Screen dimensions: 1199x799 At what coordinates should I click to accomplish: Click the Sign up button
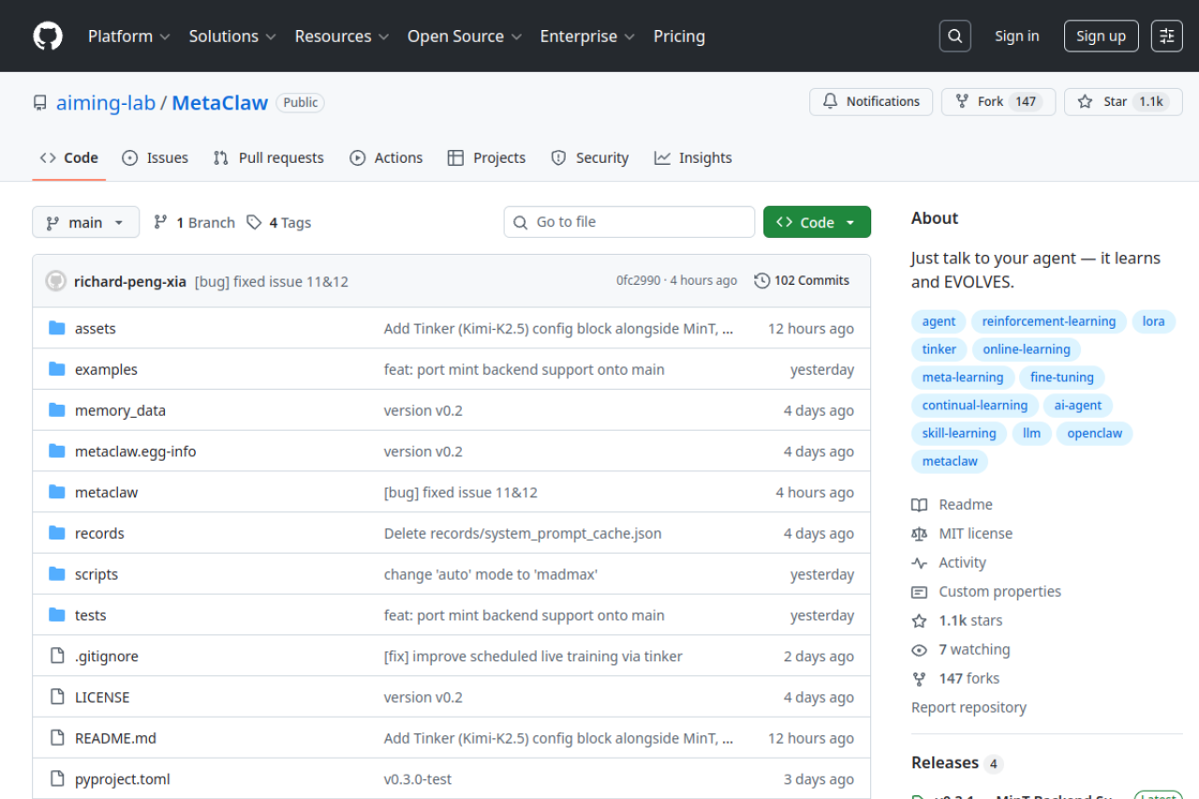point(1101,37)
